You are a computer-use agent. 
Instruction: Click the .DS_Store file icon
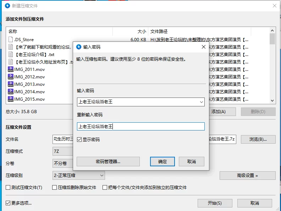tap(11, 39)
